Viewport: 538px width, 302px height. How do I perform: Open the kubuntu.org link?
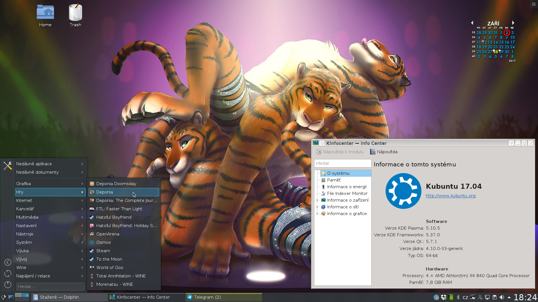click(x=451, y=196)
